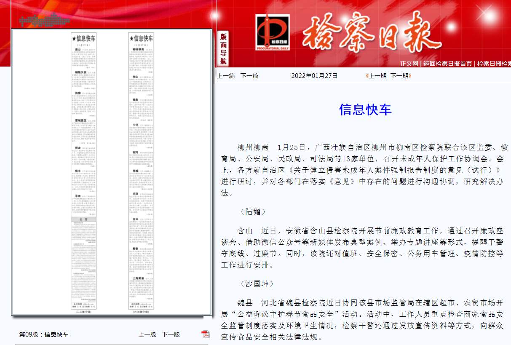Click the small arrow icon before 上一期

(367, 76)
